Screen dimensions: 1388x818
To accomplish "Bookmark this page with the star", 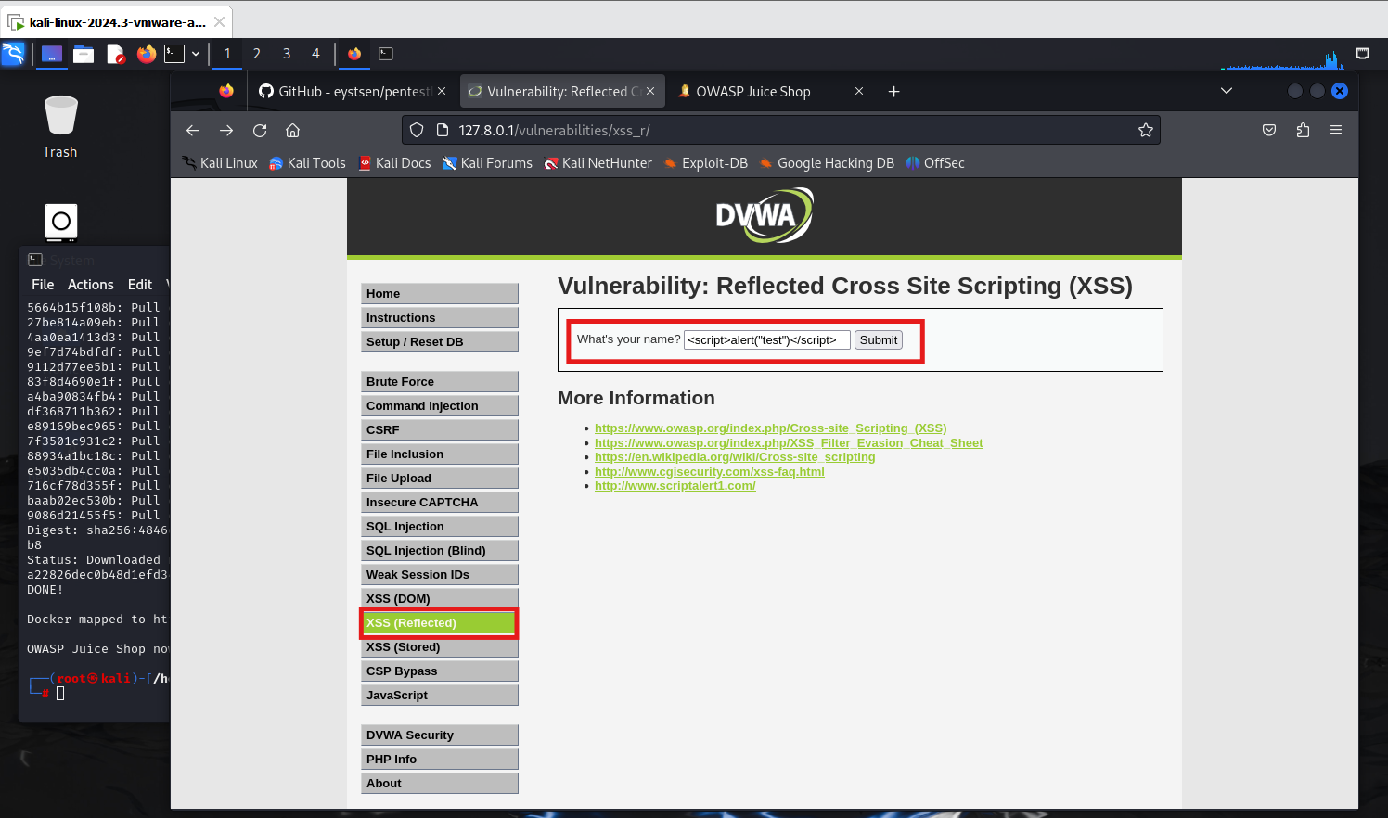I will pyautogui.click(x=1146, y=130).
